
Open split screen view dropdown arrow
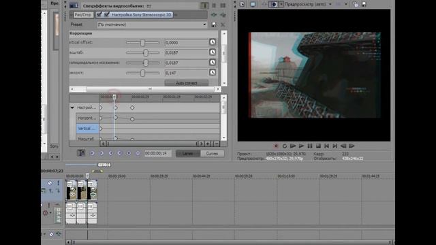(x=281, y=4)
